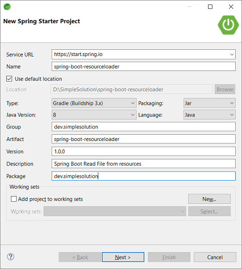
Task: Focus the Group input field
Action: pyautogui.click(x=144, y=127)
